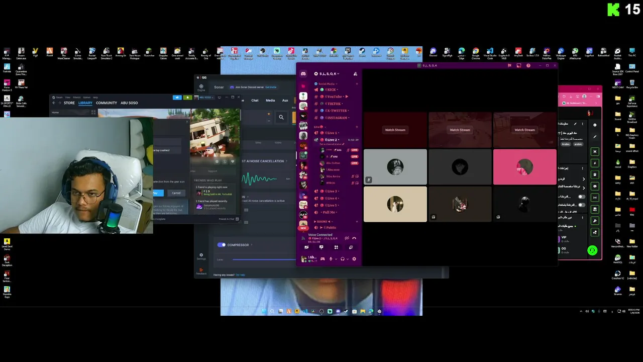Open Steam COMMUNITY tab
Screen dimensions: 643x362
click(106, 103)
